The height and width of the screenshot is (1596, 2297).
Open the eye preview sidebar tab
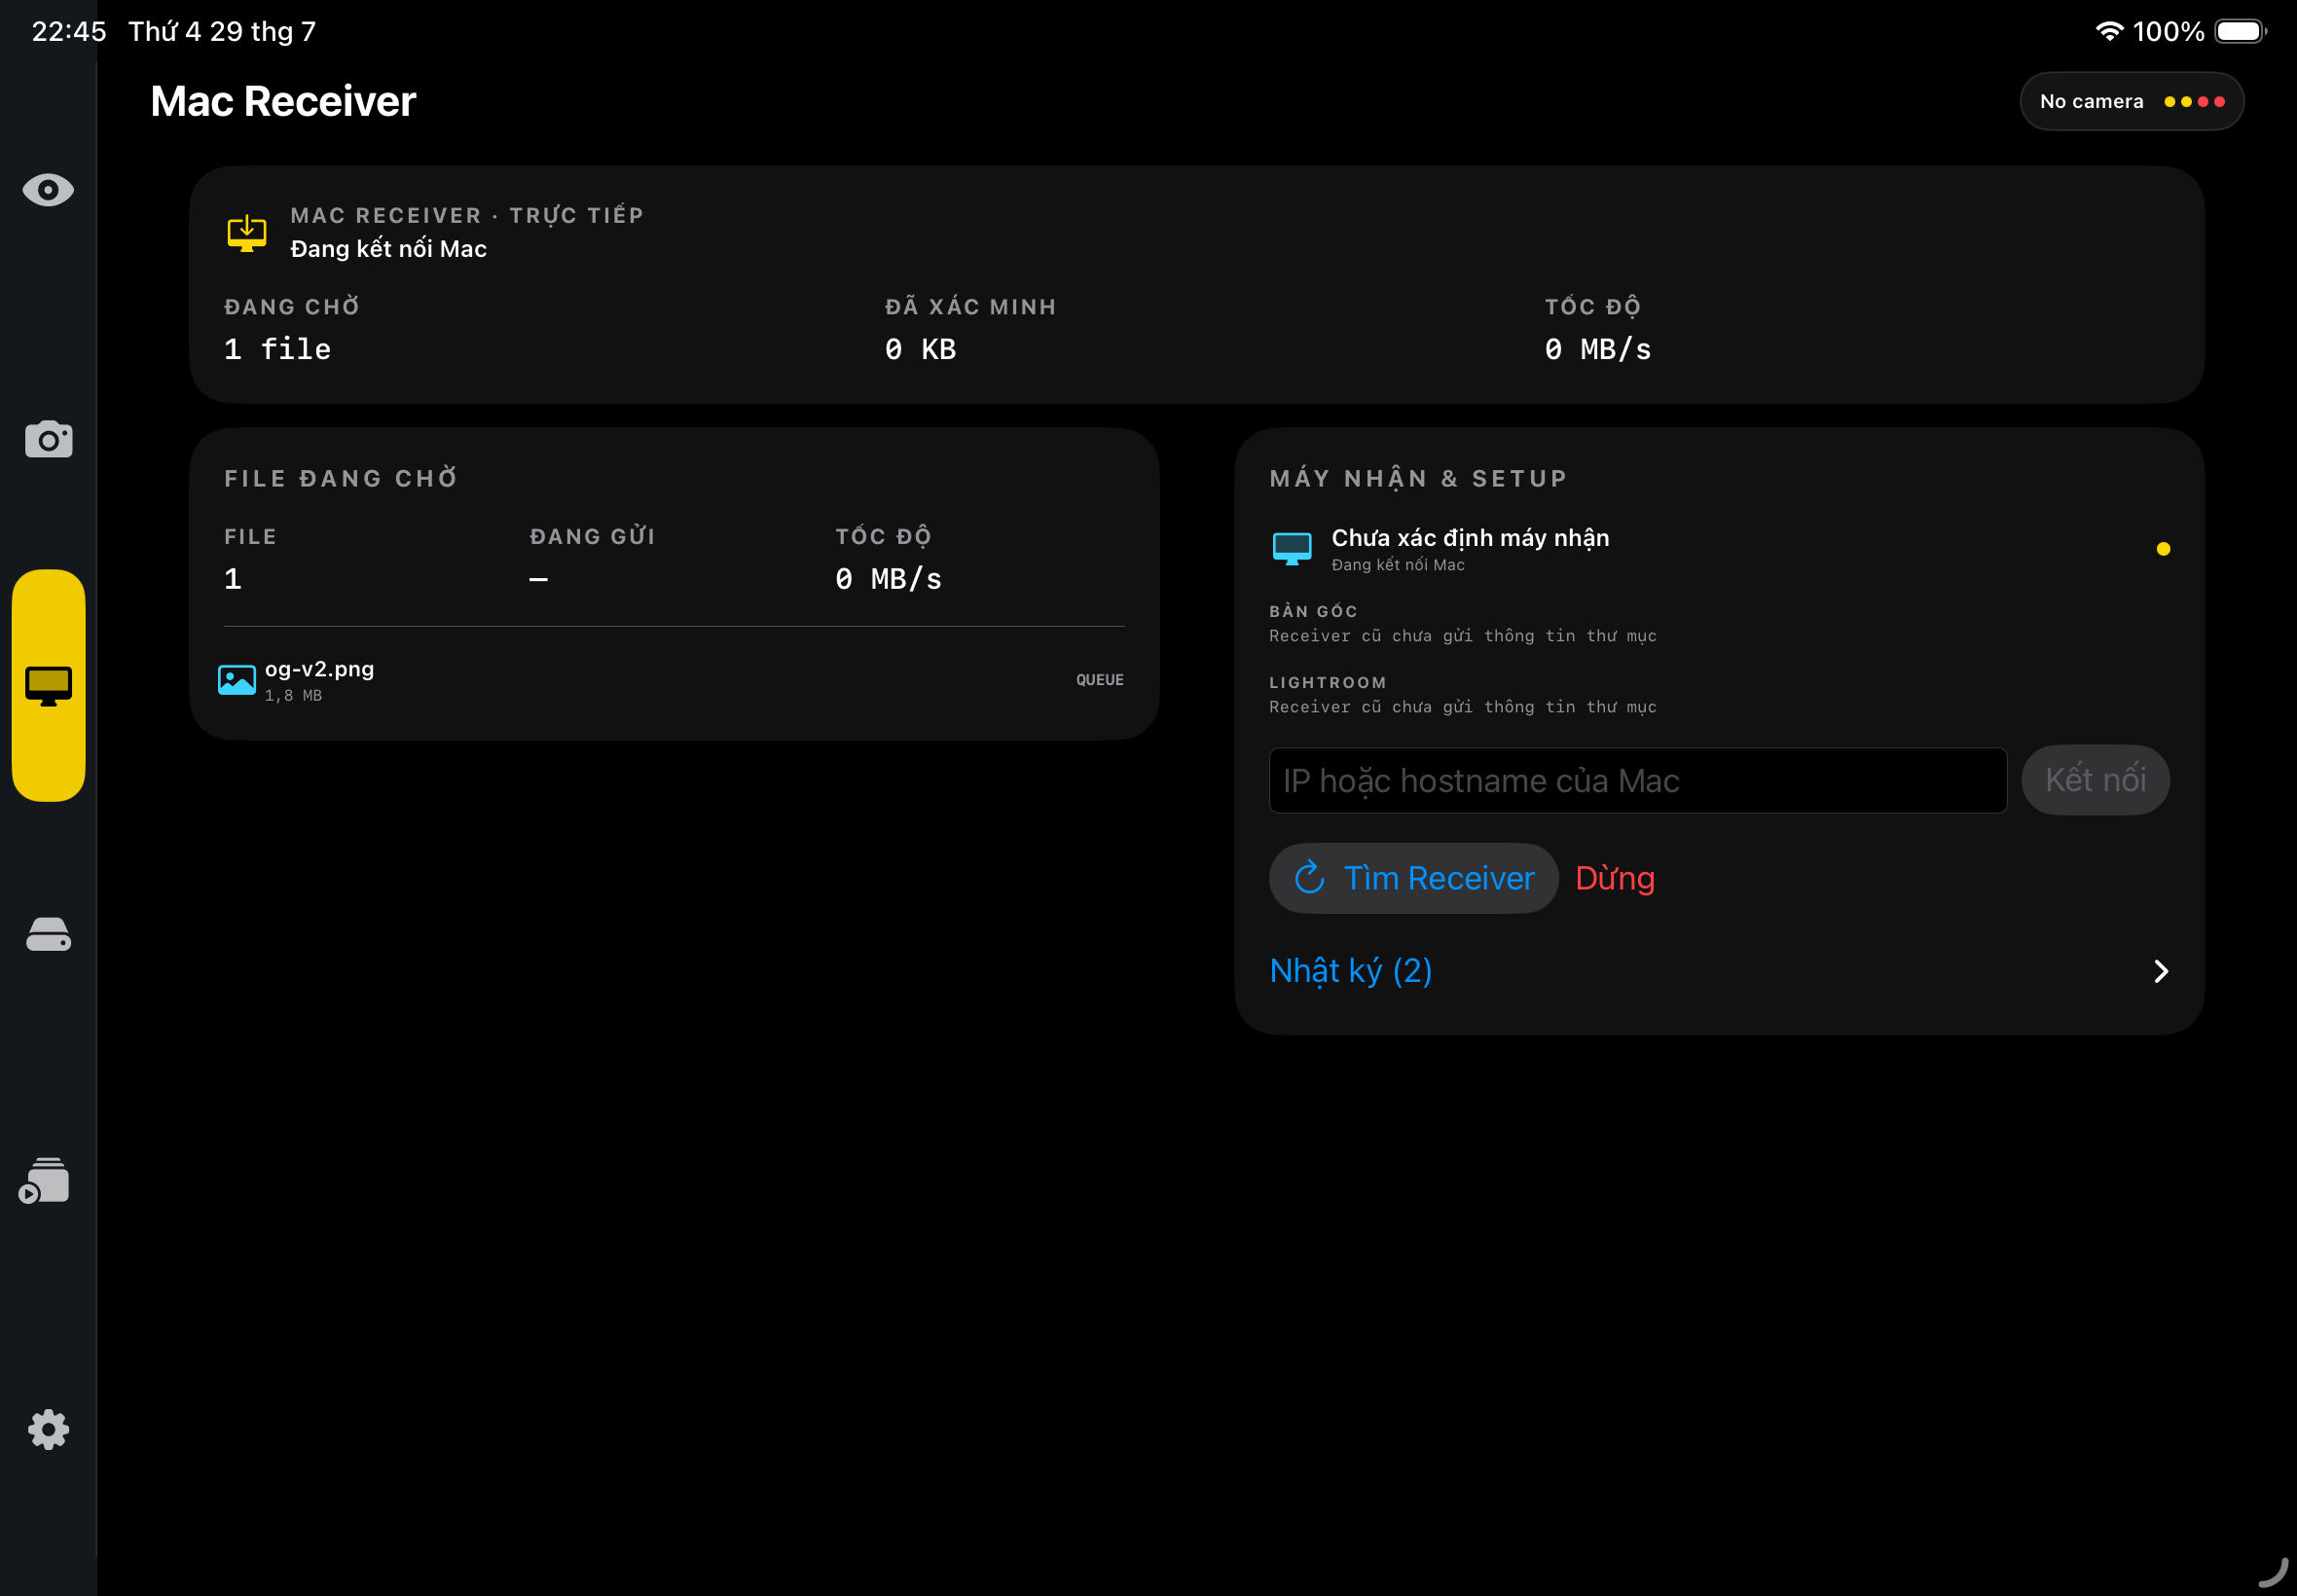(48, 190)
